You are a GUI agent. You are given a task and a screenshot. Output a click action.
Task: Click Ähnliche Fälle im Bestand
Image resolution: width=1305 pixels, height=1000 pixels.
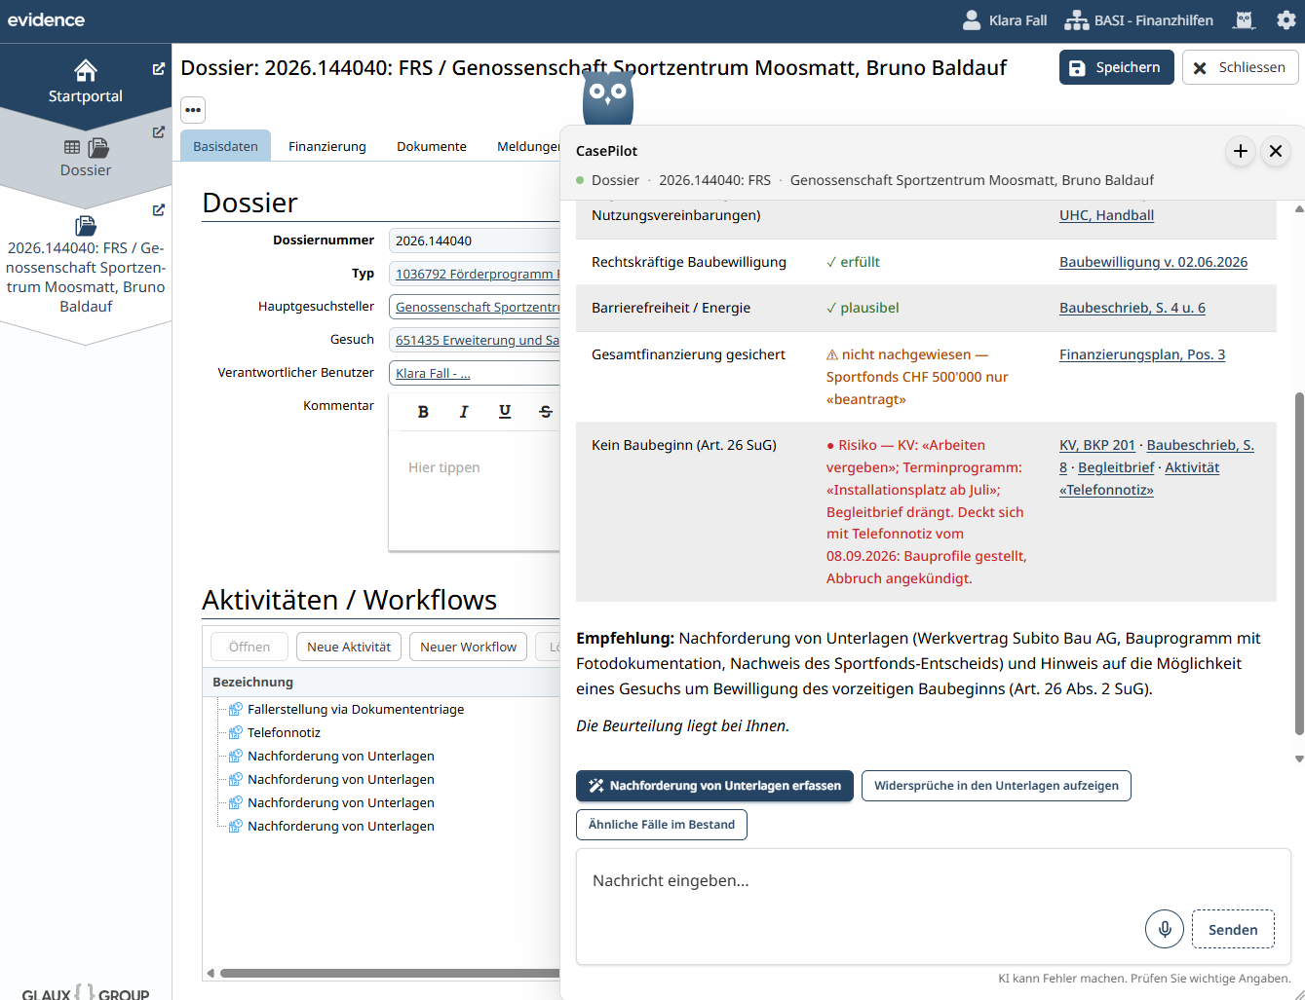662,825
